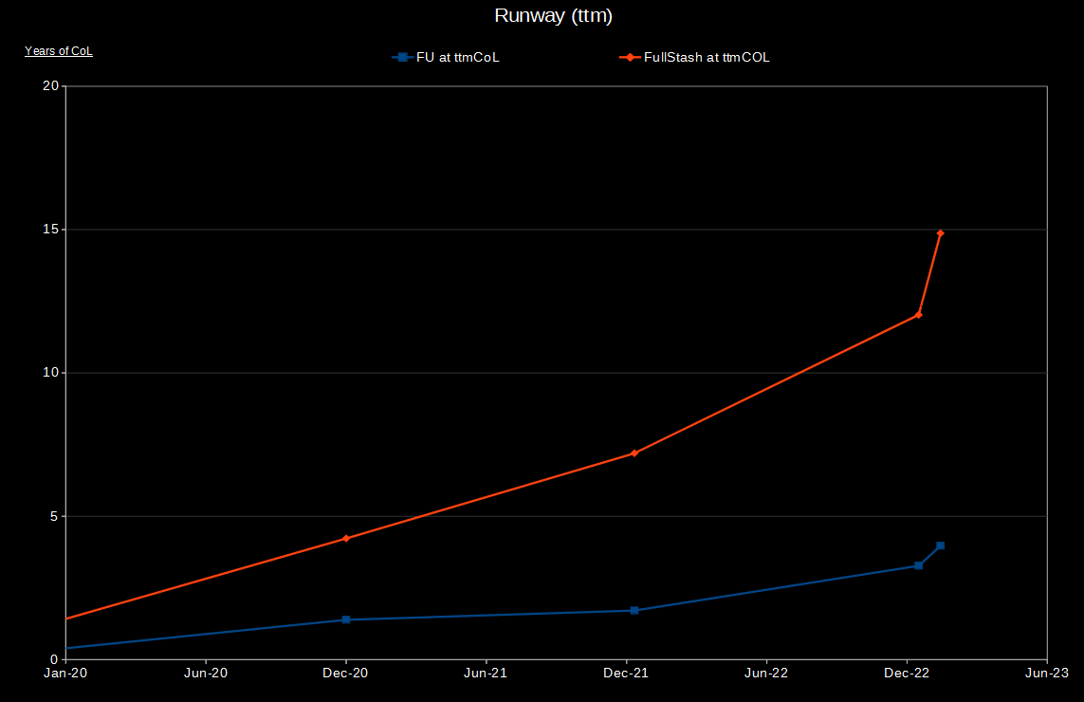This screenshot has width=1084, height=702.
Task: Click the Years of CoL axis label
Action: 59,51
